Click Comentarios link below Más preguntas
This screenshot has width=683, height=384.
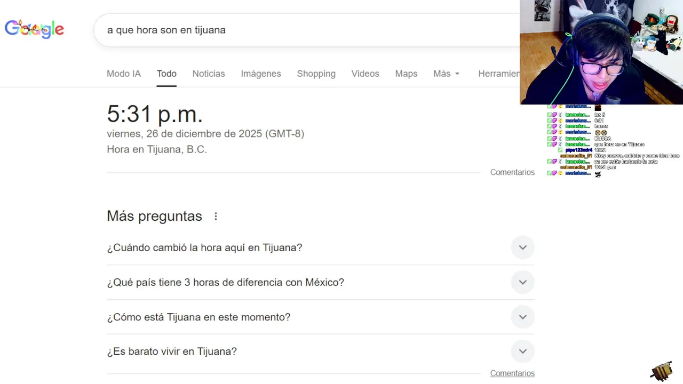(512, 373)
